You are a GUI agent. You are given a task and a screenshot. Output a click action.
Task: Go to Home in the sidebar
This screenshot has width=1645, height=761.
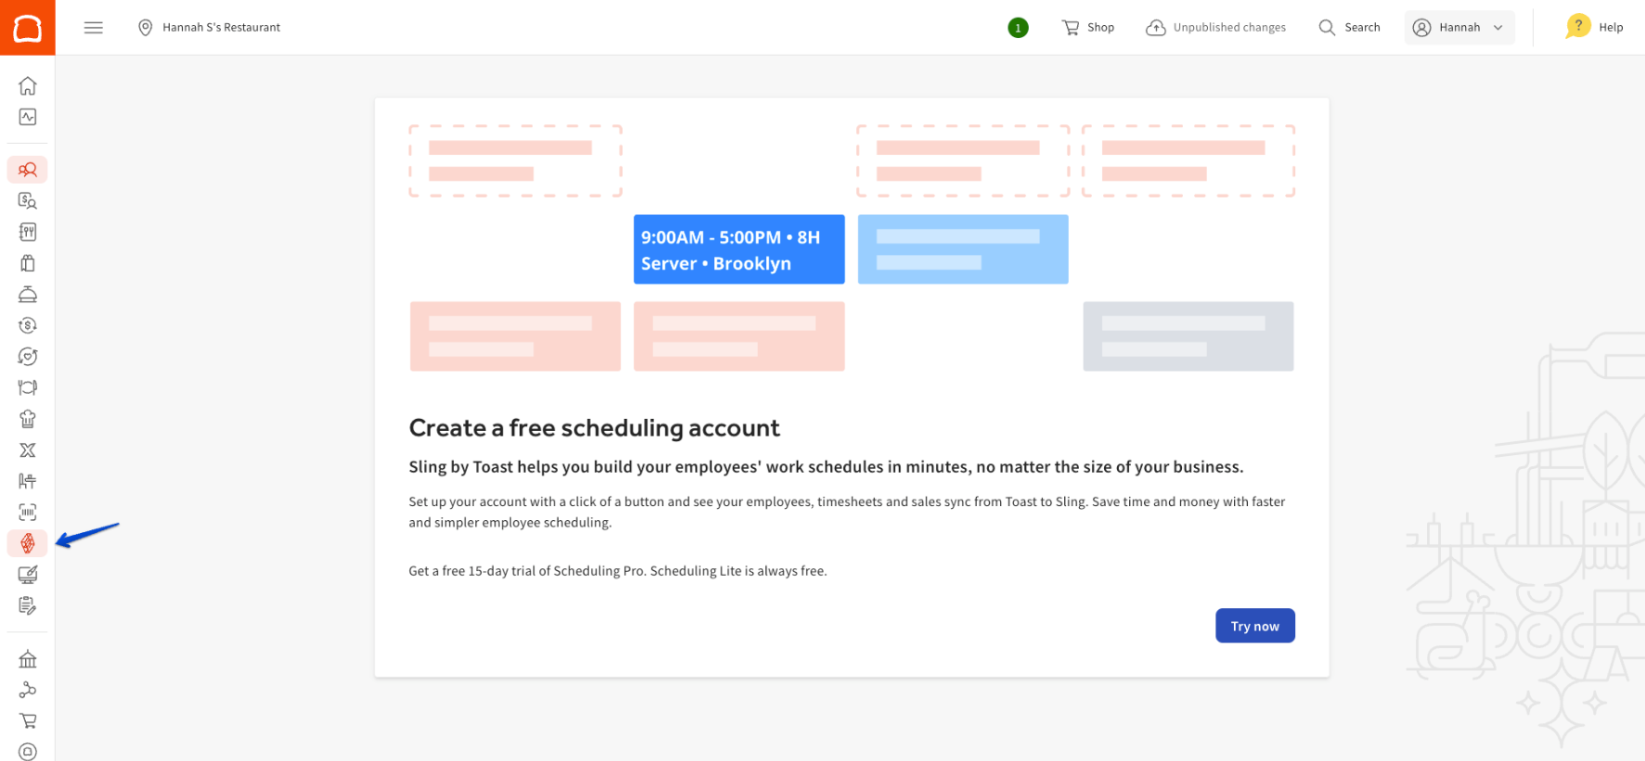pos(28,86)
